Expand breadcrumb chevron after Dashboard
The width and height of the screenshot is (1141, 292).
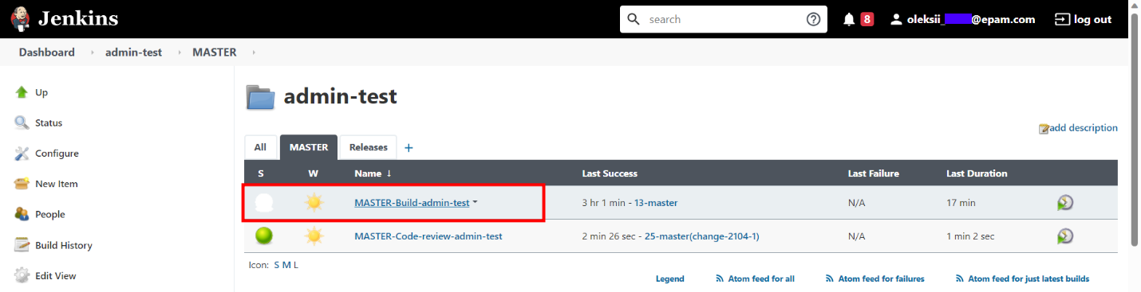pos(91,53)
